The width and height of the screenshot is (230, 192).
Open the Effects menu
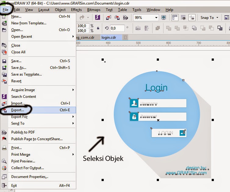pyautogui.click(x=76, y=10)
